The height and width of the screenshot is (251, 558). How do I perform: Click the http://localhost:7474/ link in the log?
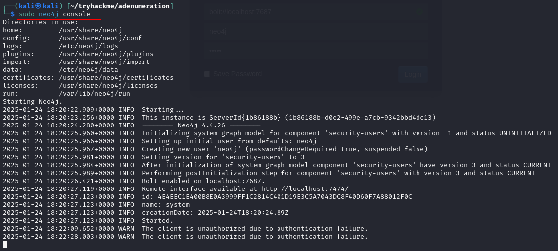[305, 189]
